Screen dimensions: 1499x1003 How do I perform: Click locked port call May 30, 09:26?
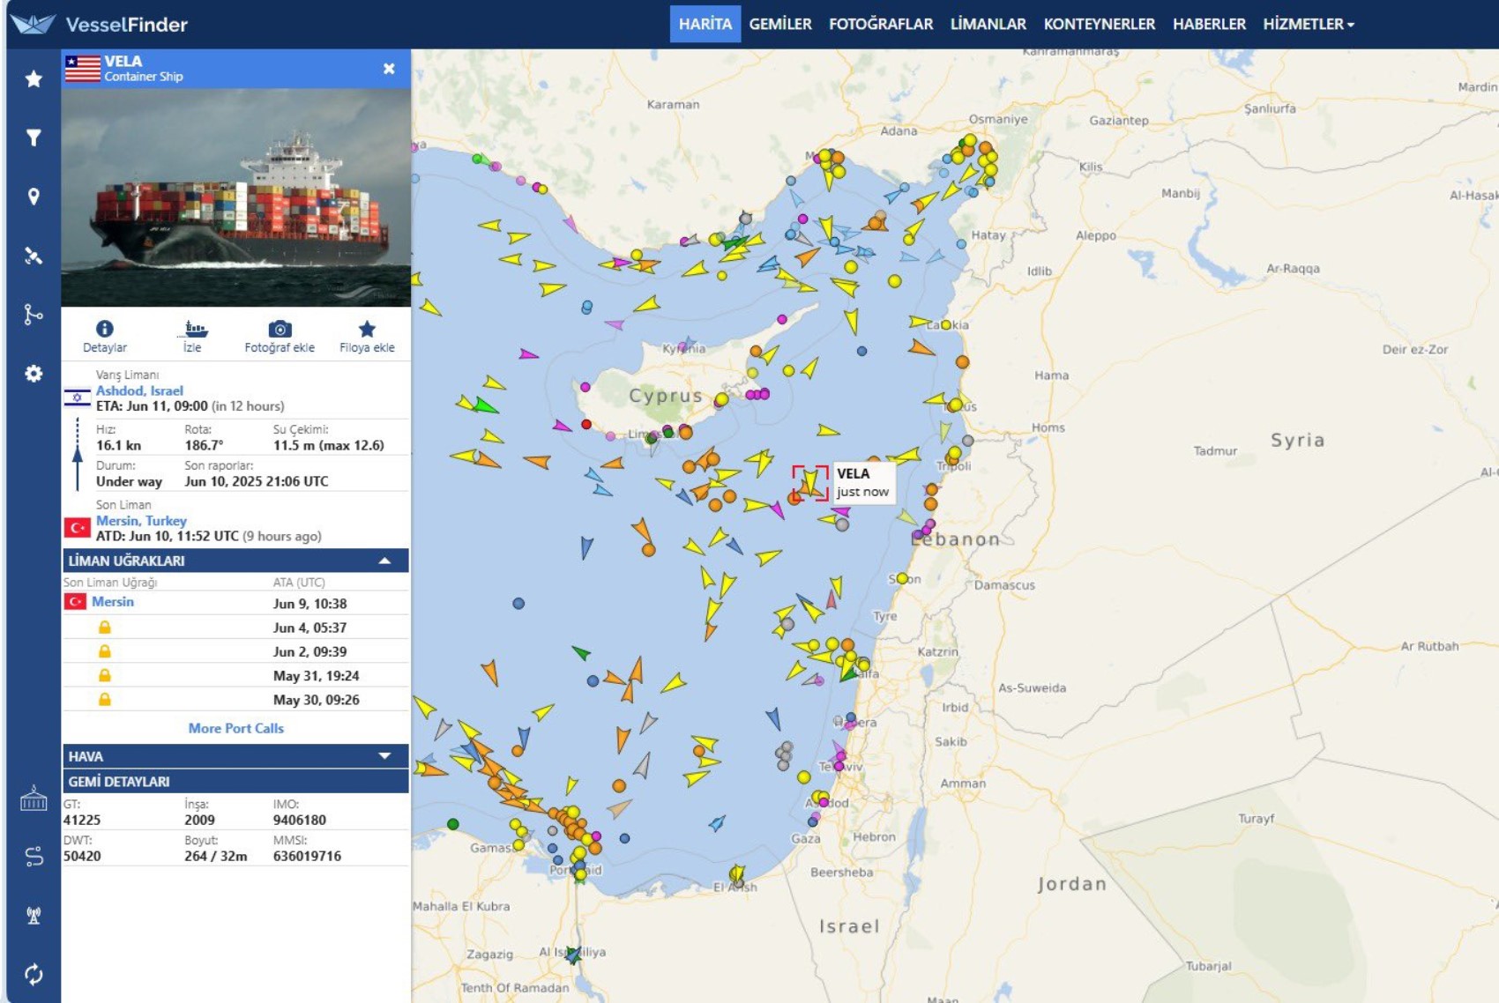pyautogui.click(x=235, y=700)
